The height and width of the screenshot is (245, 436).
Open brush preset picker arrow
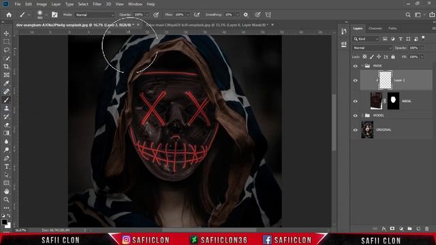pyautogui.click(x=46, y=15)
